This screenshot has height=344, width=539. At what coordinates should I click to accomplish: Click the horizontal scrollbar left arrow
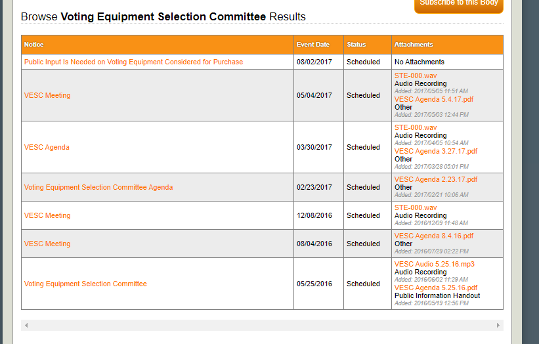[x=26, y=325]
